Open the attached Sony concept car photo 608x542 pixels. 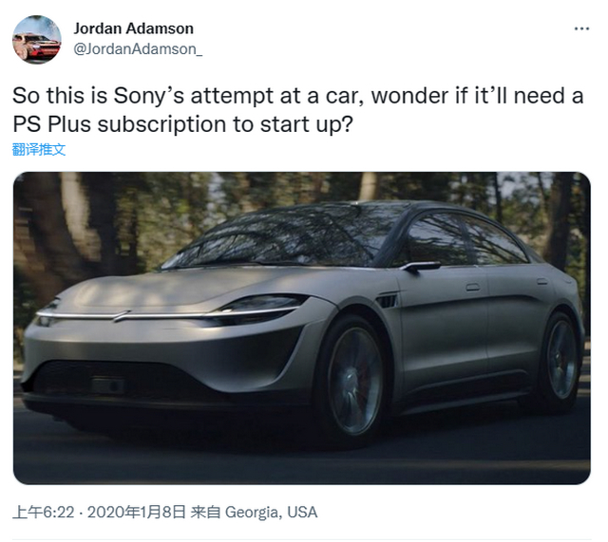pos(302,328)
